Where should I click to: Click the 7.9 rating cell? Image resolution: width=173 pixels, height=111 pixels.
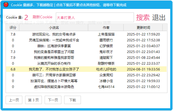[13, 58]
